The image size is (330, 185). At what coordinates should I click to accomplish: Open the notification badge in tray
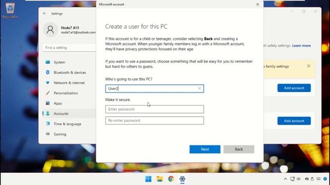[x=325, y=179]
